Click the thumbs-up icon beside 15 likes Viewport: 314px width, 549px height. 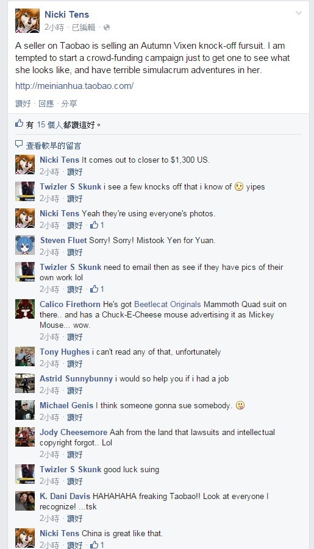(x=20, y=123)
